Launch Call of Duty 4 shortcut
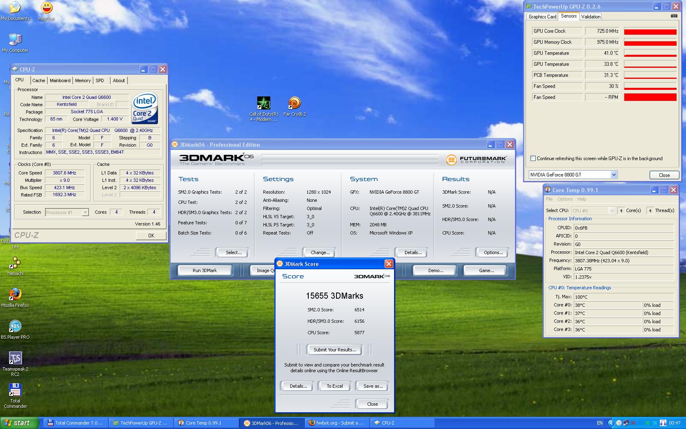Screen dimensions: 686x429 point(264,109)
